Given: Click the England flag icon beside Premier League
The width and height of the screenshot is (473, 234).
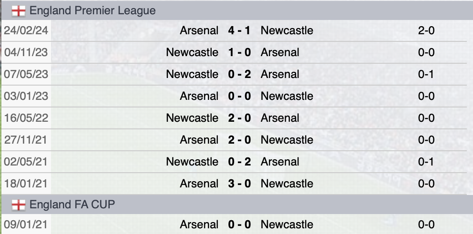Looking at the screenshot, I should tap(19, 10).
